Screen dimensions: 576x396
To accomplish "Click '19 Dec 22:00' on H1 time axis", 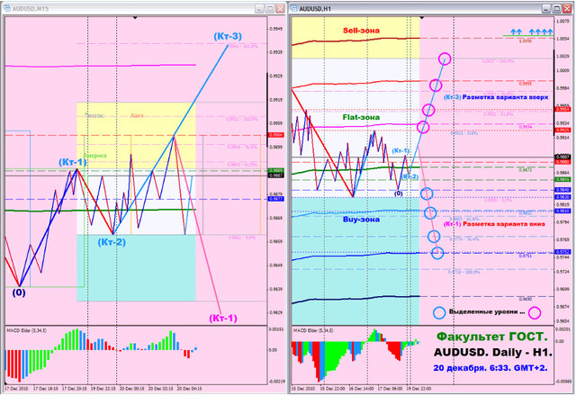I will coord(418,388).
